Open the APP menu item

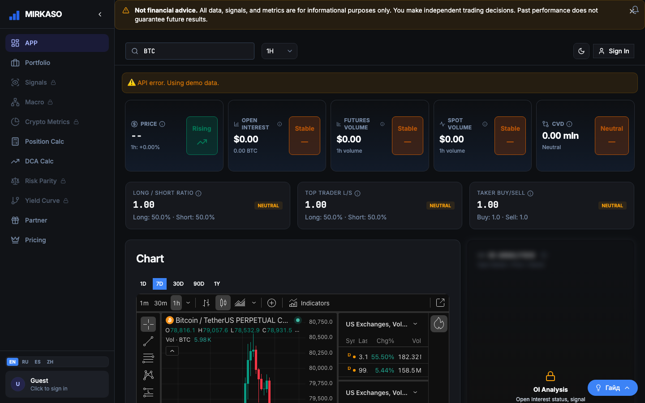click(x=57, y=43)
